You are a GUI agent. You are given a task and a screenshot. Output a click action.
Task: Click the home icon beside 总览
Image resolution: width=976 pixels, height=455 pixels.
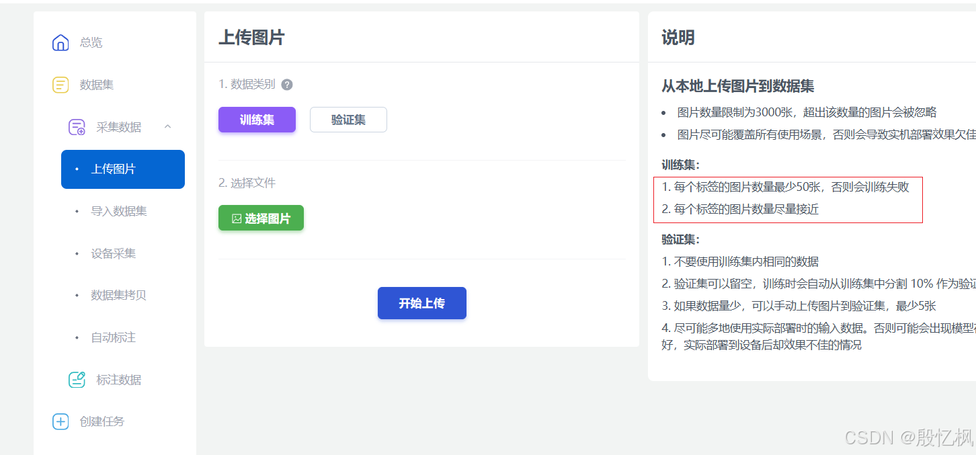click(x=60, y=43)
